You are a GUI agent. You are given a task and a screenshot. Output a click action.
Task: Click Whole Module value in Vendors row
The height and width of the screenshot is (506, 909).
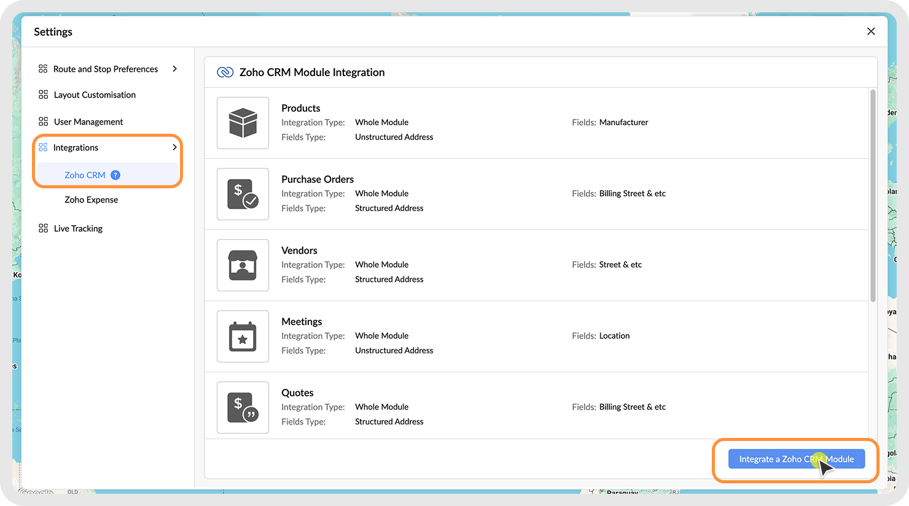coord(382,265)
